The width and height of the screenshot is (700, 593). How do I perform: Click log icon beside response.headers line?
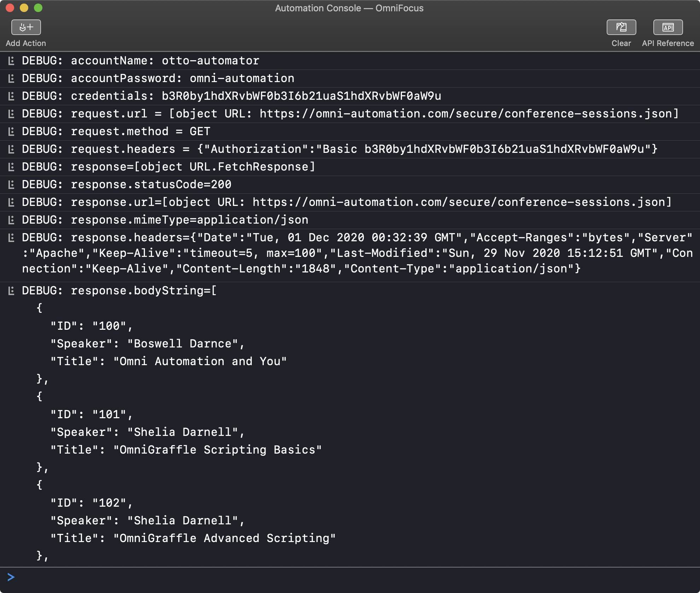11,238
